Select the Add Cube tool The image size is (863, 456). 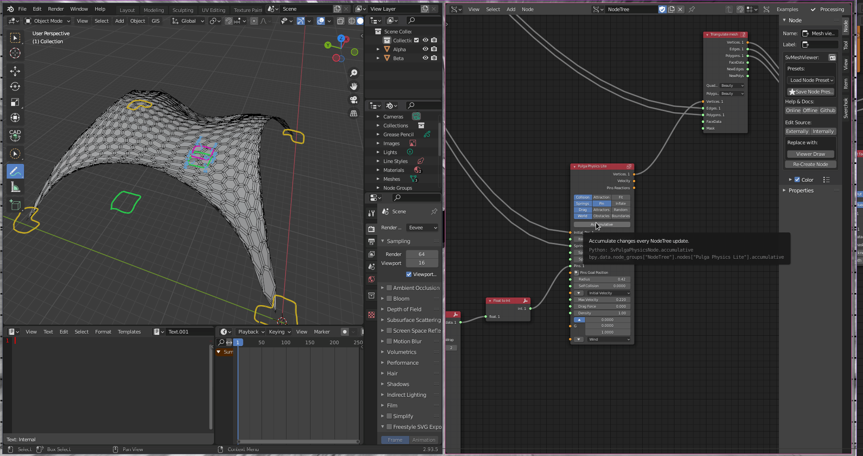[x=15, y=205]
